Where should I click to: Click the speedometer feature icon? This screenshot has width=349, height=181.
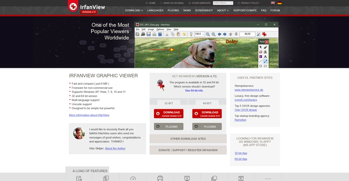tap(133, 179)
